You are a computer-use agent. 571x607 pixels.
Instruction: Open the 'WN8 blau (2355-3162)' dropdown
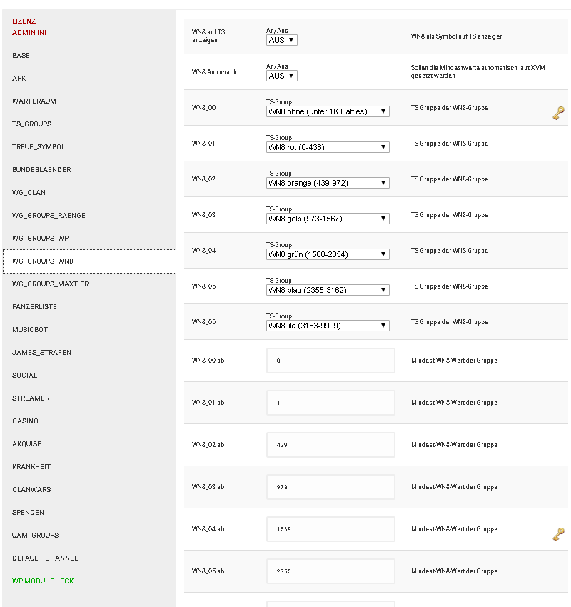(x=328, y=290)
